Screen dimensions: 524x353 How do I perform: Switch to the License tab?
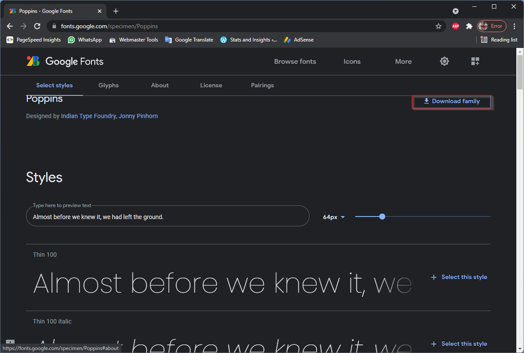pyautogui.click(x=211, y=85)
